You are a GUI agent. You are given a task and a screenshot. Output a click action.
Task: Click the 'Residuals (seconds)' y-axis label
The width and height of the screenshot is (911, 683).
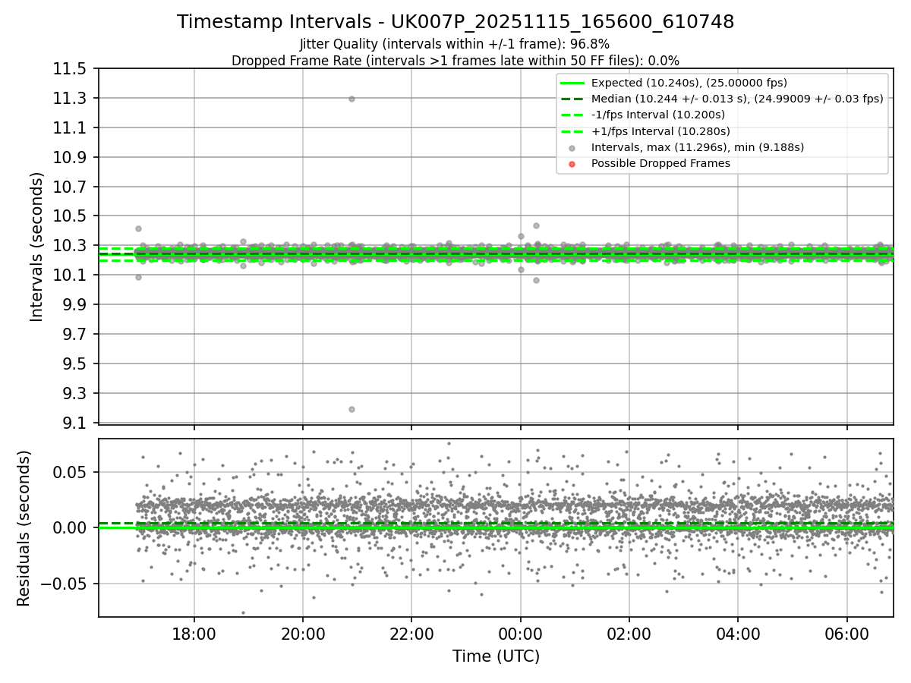click(24, 528)
